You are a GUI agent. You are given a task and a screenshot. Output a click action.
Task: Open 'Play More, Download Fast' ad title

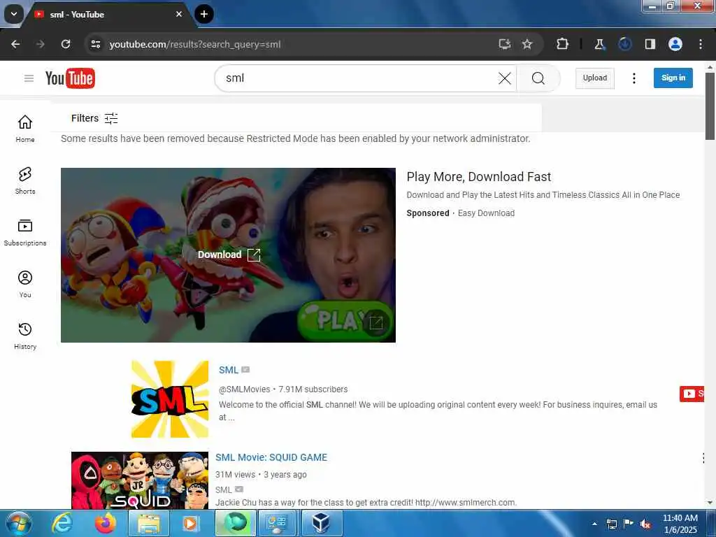[x=478, y=177]
